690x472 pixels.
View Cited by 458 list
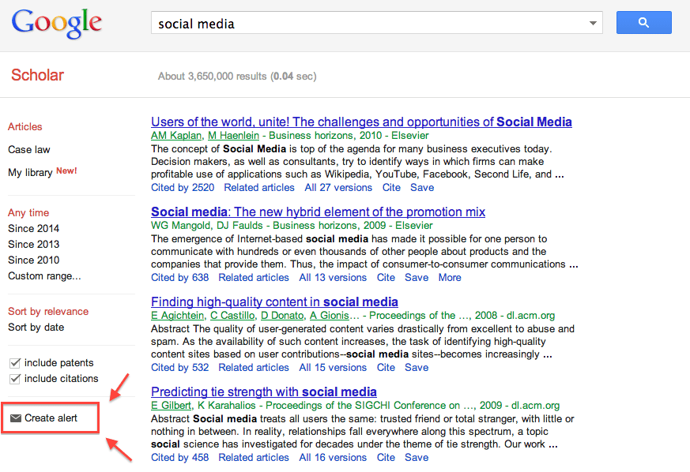point(180,458)
